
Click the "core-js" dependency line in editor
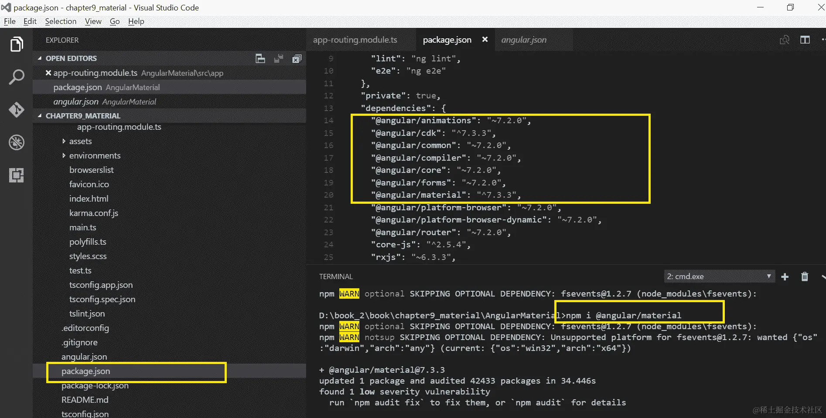(x=420, y=245)
